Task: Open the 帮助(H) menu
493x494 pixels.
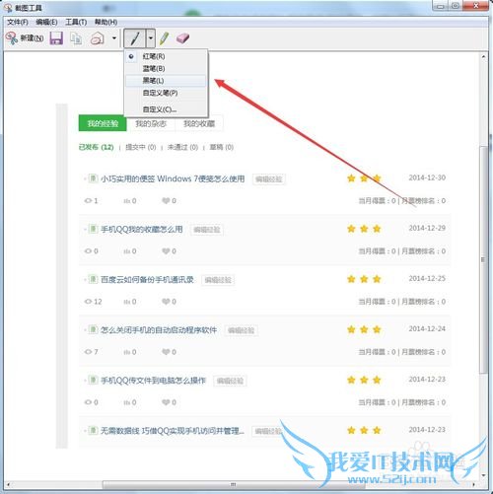Action: coord(106,22)
